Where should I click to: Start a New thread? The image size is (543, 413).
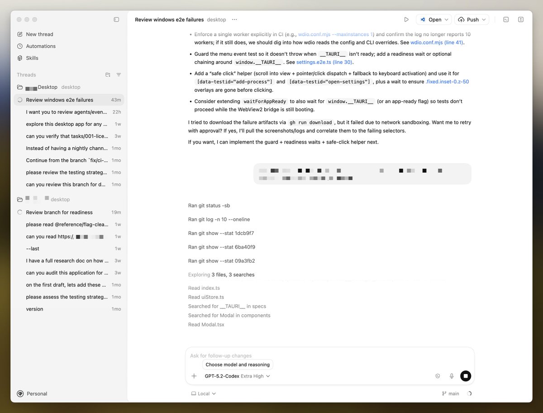35,34
